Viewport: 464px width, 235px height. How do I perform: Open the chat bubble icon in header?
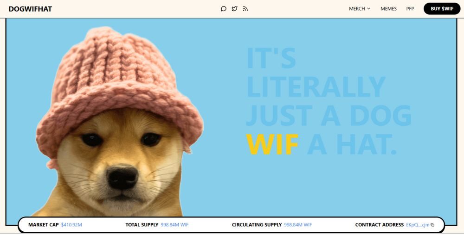tap(224, 9)
